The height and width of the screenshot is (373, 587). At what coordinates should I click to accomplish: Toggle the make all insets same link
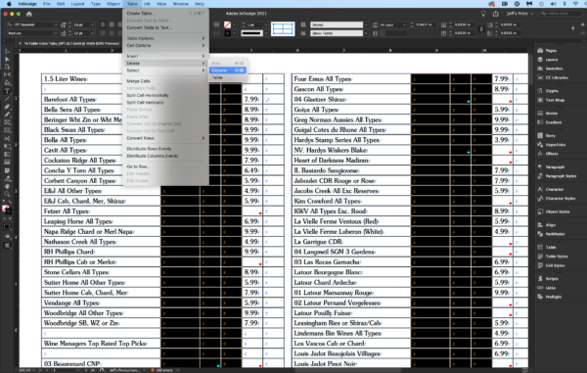coord(481,28)
